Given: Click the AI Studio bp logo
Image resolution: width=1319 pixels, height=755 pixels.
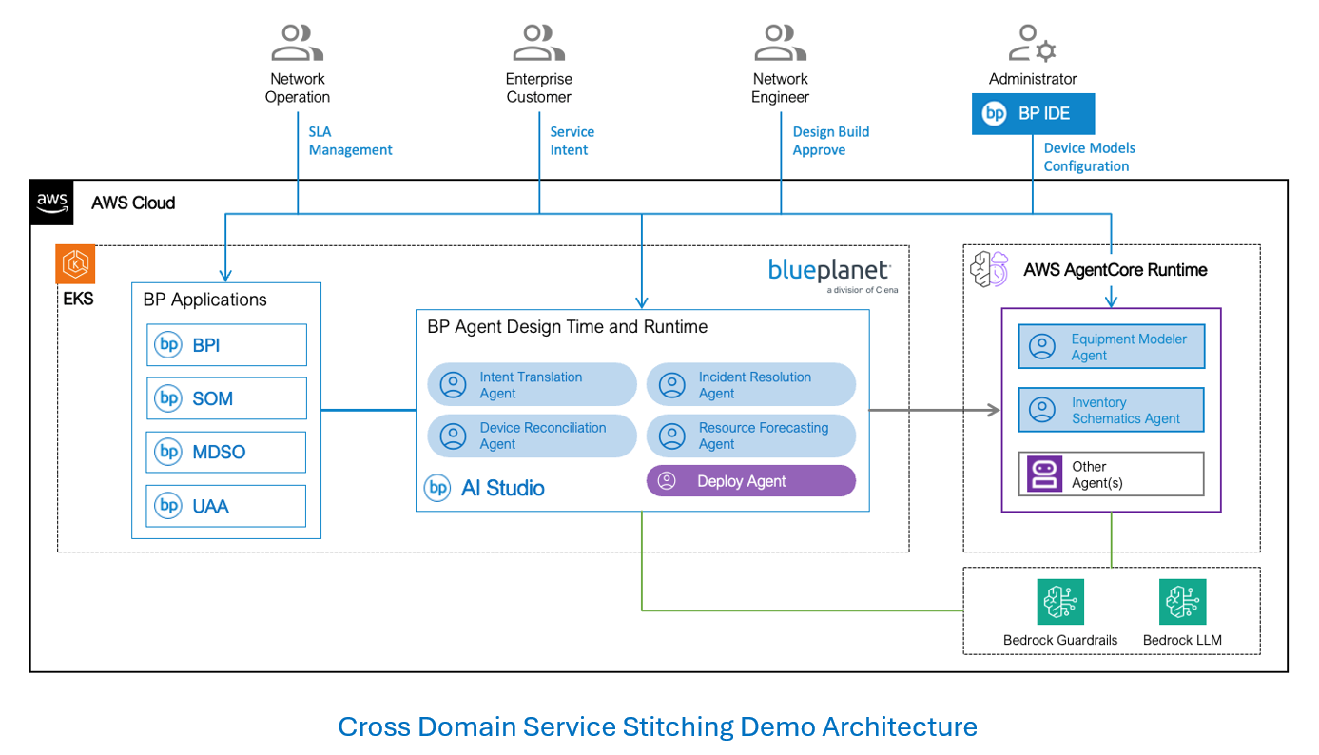Looking at the screenshot, I should coord(436,488).
